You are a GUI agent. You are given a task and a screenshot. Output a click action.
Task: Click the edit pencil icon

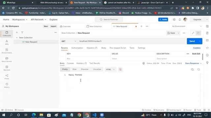pyautogui.click(x=193, y=33)
